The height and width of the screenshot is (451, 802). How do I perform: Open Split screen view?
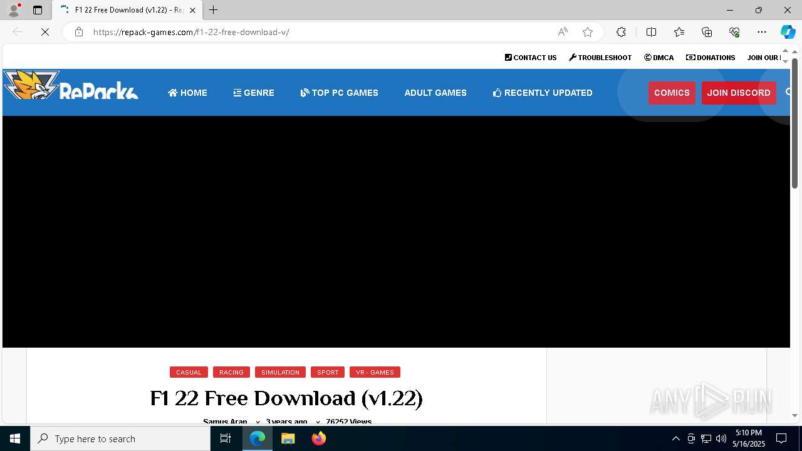651,32
